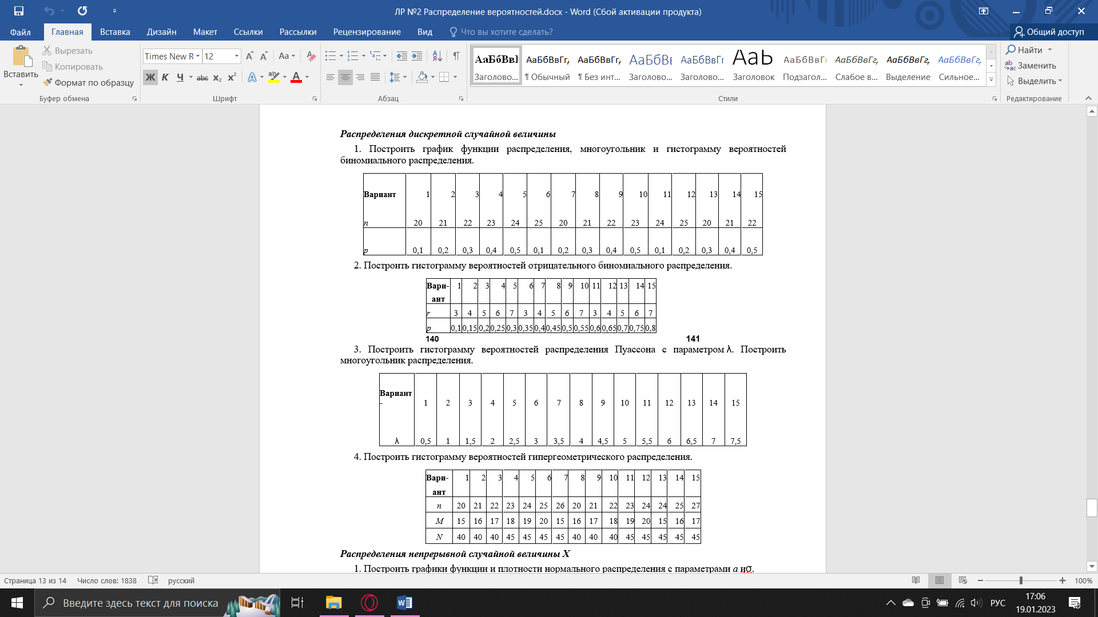Toggle justify alignment

pyautogui.click(x=375, y=77)
